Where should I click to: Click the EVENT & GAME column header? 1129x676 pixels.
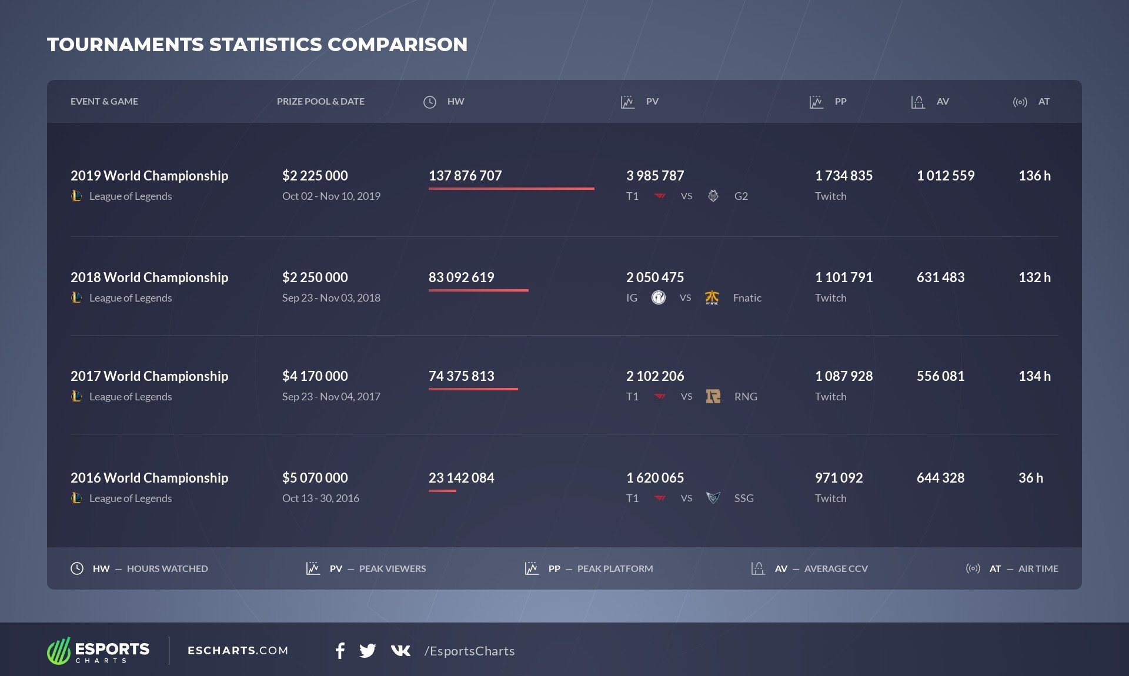click(104, 101)
